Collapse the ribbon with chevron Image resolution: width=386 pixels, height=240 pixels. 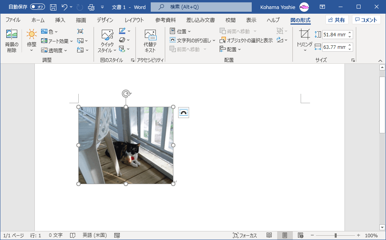pyautogui.click(x=381, y=61)
